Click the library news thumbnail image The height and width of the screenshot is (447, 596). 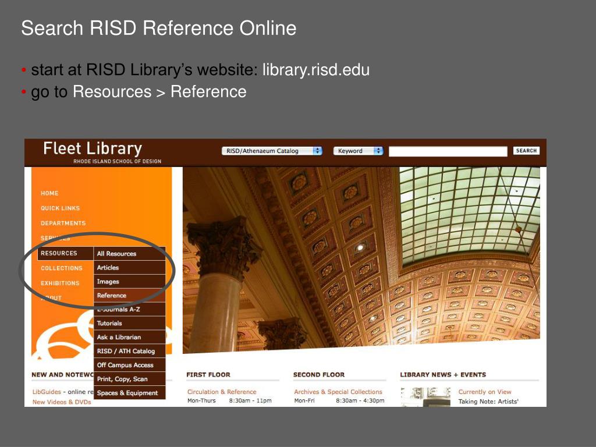click(x=425, y=397)
